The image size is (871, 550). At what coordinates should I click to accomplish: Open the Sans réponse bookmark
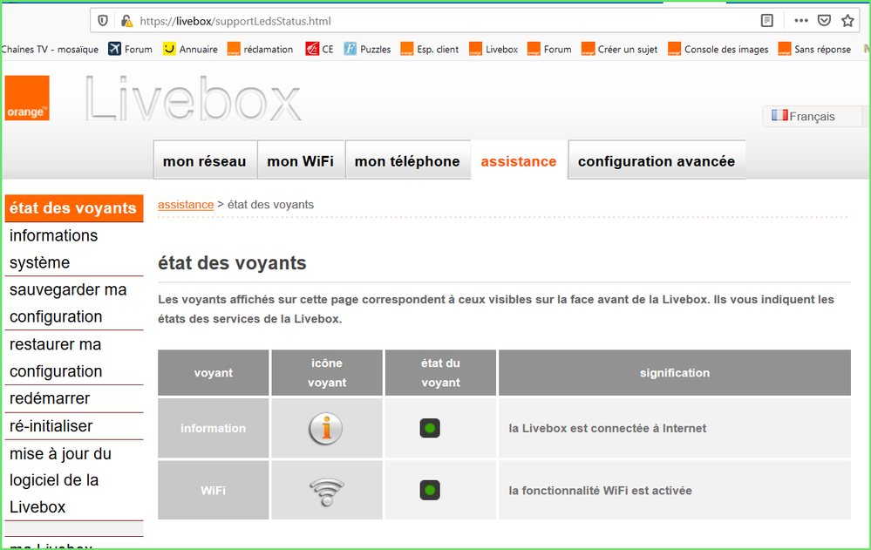coord(815,49)
